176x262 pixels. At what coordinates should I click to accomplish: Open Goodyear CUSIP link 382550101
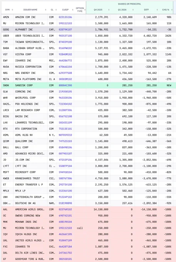[65, 259]
